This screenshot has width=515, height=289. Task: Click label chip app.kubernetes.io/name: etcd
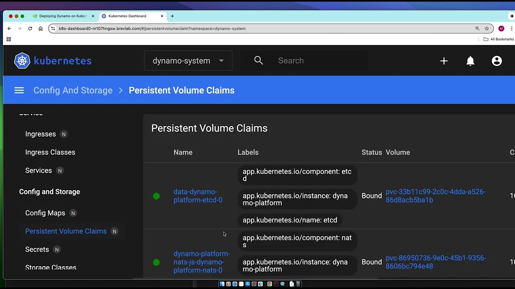tap(290, 220)
